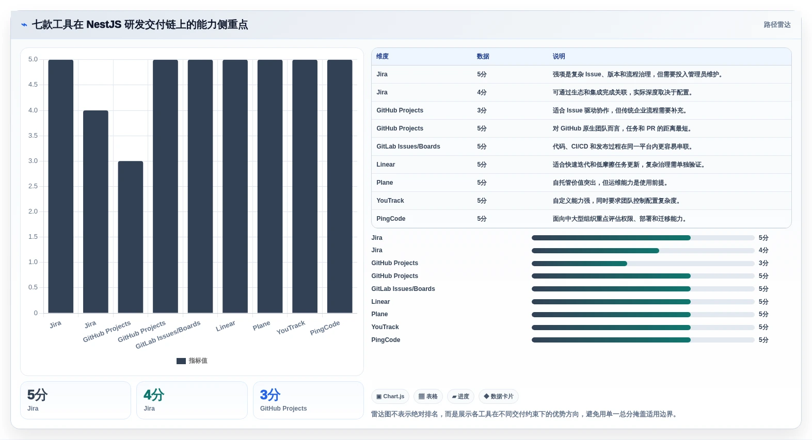Click the PingCode progress bar
Viewport: 812px width, 440px height.
[643, 340]
